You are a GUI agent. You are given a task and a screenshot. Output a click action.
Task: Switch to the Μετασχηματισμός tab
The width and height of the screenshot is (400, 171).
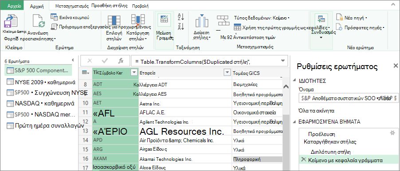(72, 6)
